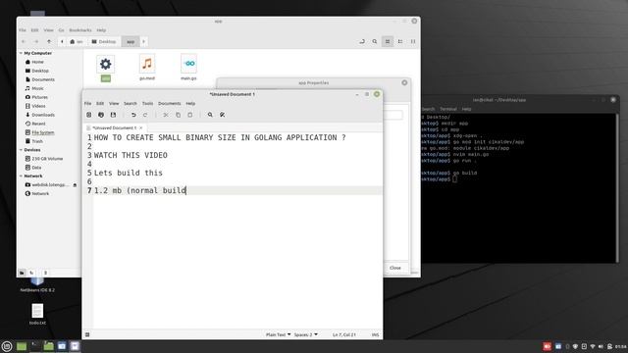
Task: Open the volume control in system tray
Action: pyautogui.click(x=601, y=346)
